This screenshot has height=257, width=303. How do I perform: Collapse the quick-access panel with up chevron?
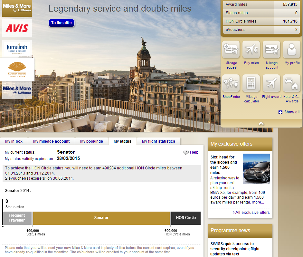pyautogui.click(x=261, y=123)
